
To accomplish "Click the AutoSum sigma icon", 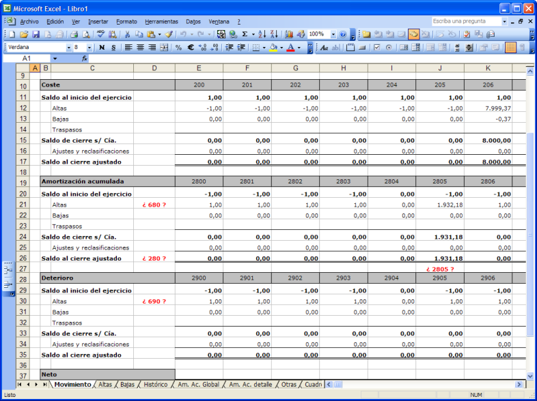I will [245, 34].
